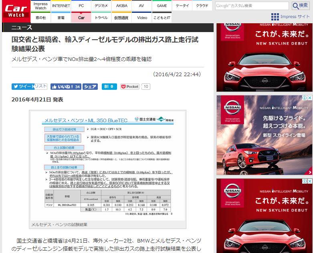
Task: Click the search magnifier button
Action: click(301, 6)
